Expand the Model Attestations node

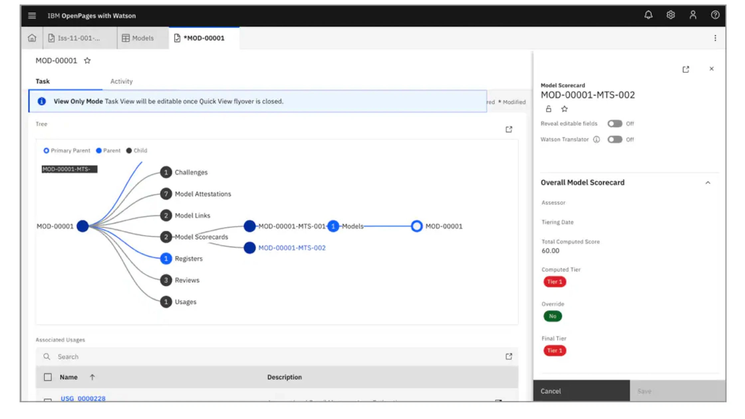click(166, 194)
